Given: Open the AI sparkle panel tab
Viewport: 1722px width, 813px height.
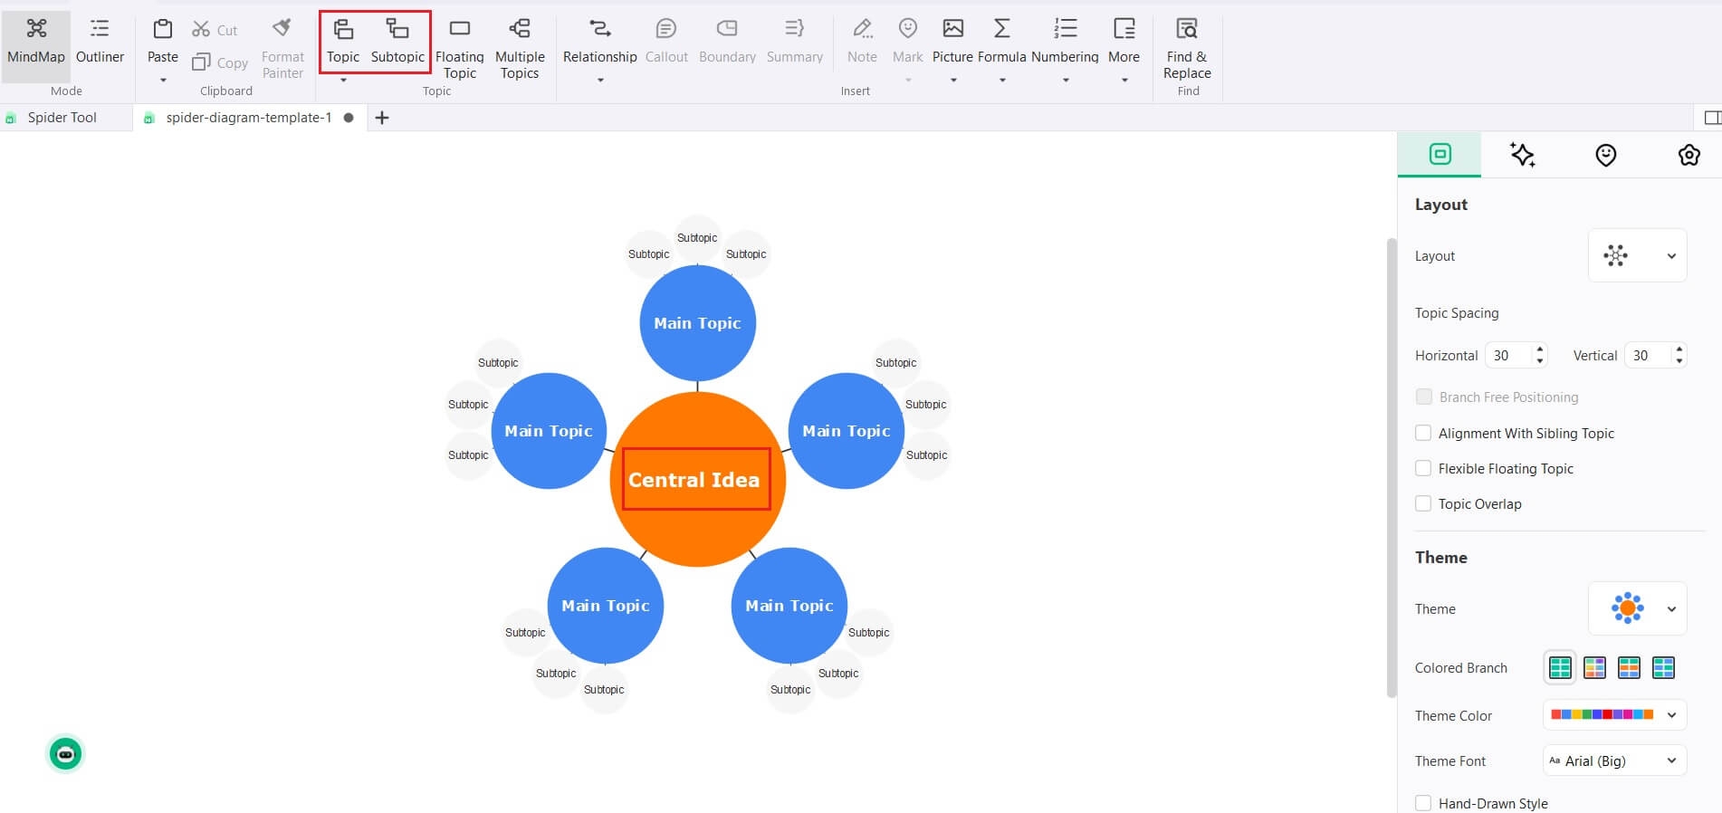Looking at the screenshot, I should pyautogui.click(x=1522, y=155).
